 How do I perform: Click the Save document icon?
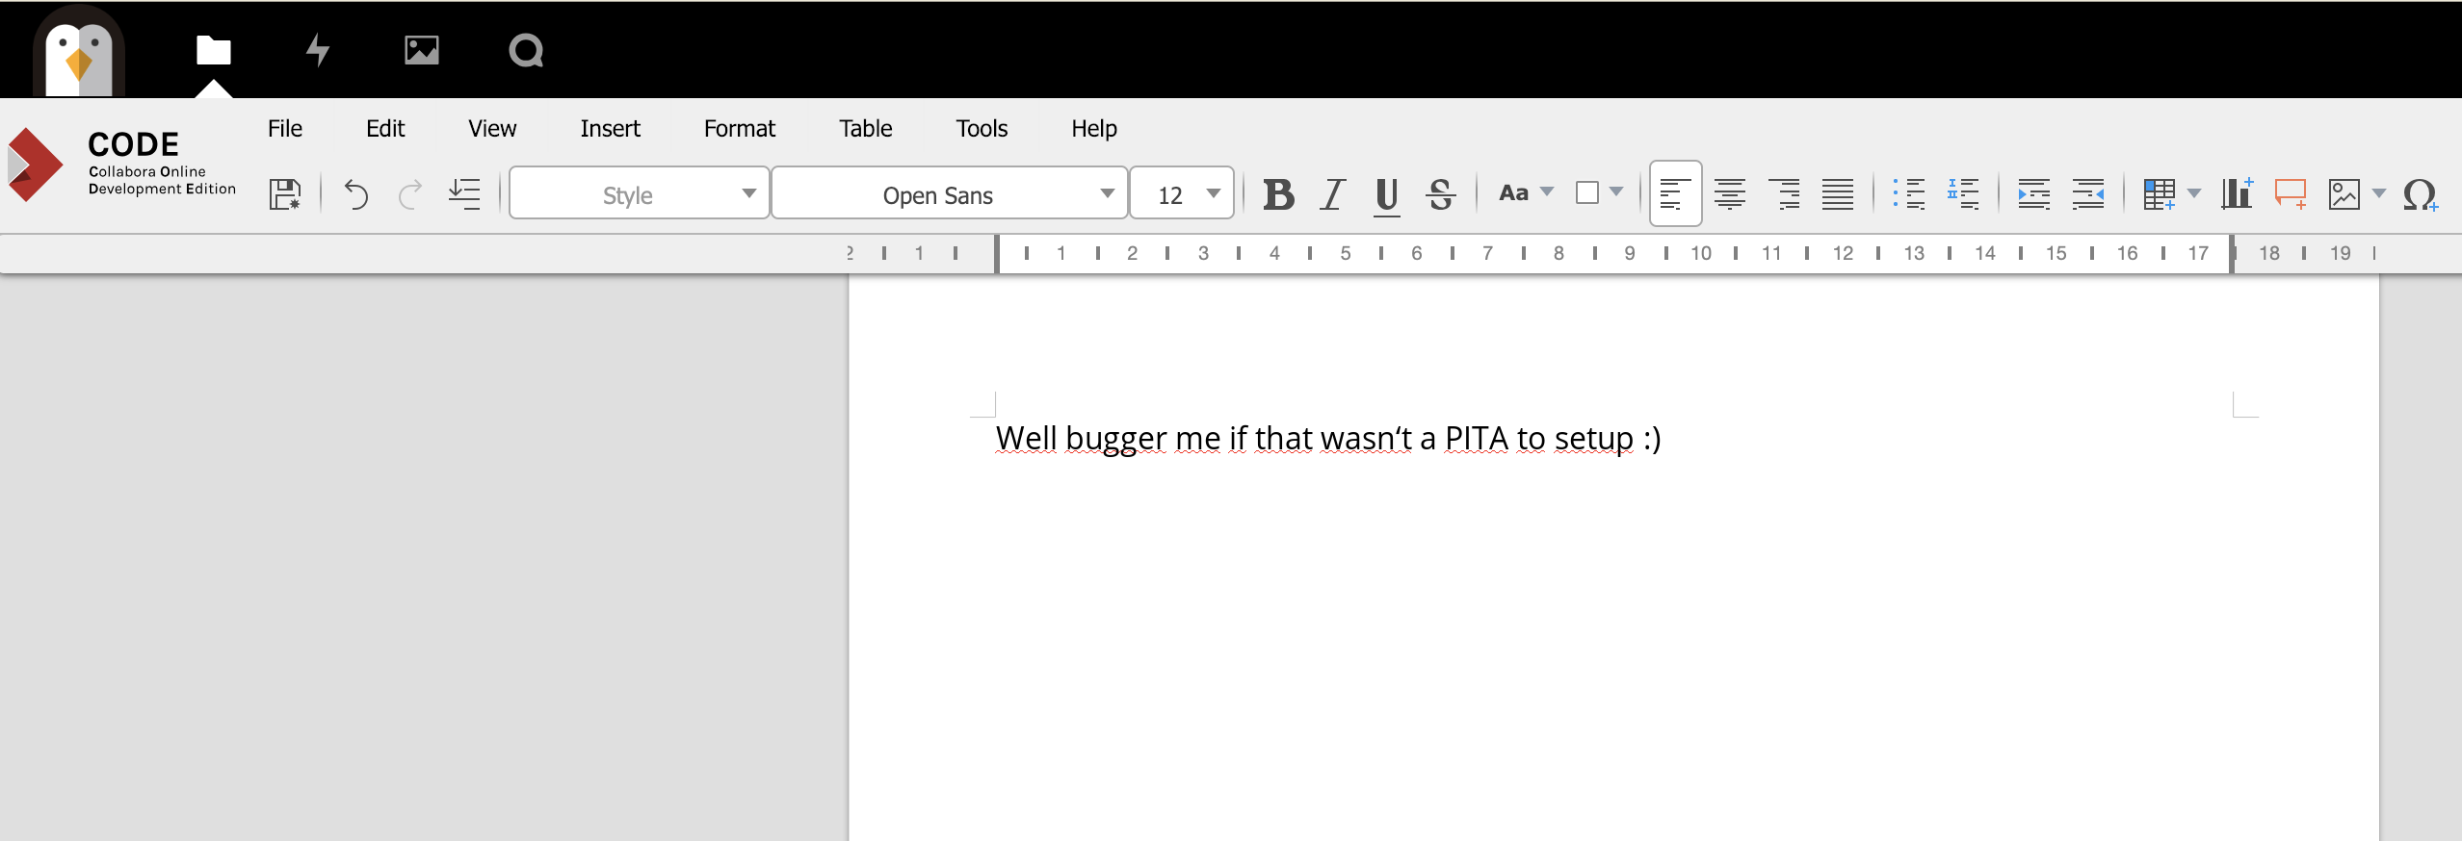click(284, 194)
